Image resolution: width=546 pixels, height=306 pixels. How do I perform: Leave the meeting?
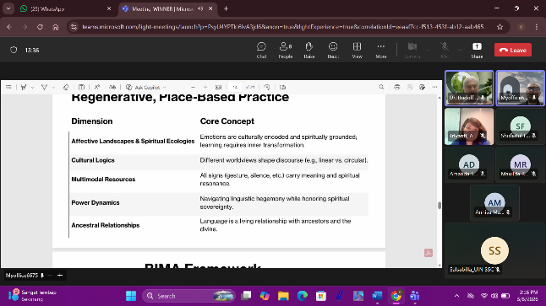513,50
